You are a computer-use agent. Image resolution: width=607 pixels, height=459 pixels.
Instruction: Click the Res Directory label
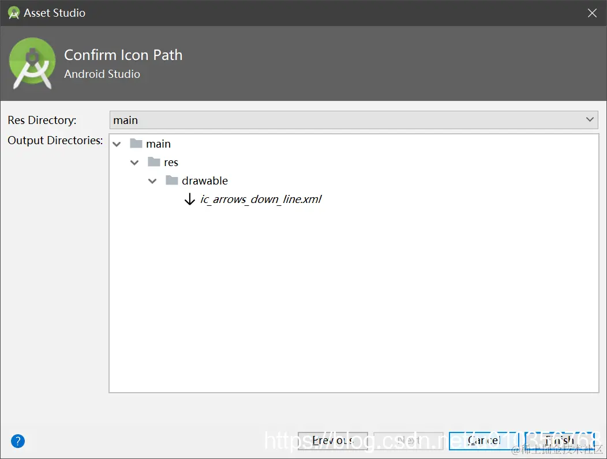pos(42,121)
